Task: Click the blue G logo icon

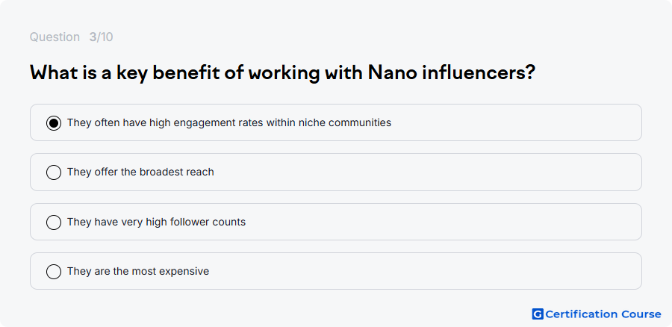Action: tap(538, 314)
